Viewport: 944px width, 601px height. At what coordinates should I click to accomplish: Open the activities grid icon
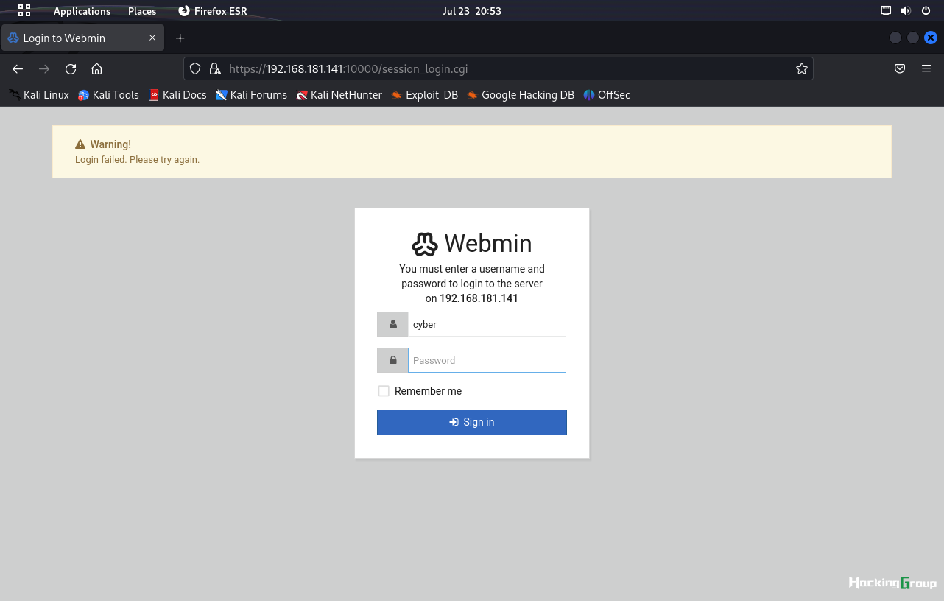(x=24, y=10)
